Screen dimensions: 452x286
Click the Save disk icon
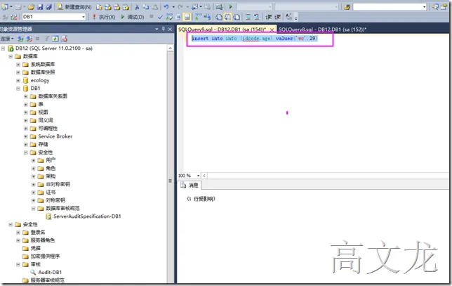tap(40, 7)
